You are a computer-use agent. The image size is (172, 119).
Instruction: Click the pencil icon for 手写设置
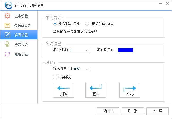[7, 35]
